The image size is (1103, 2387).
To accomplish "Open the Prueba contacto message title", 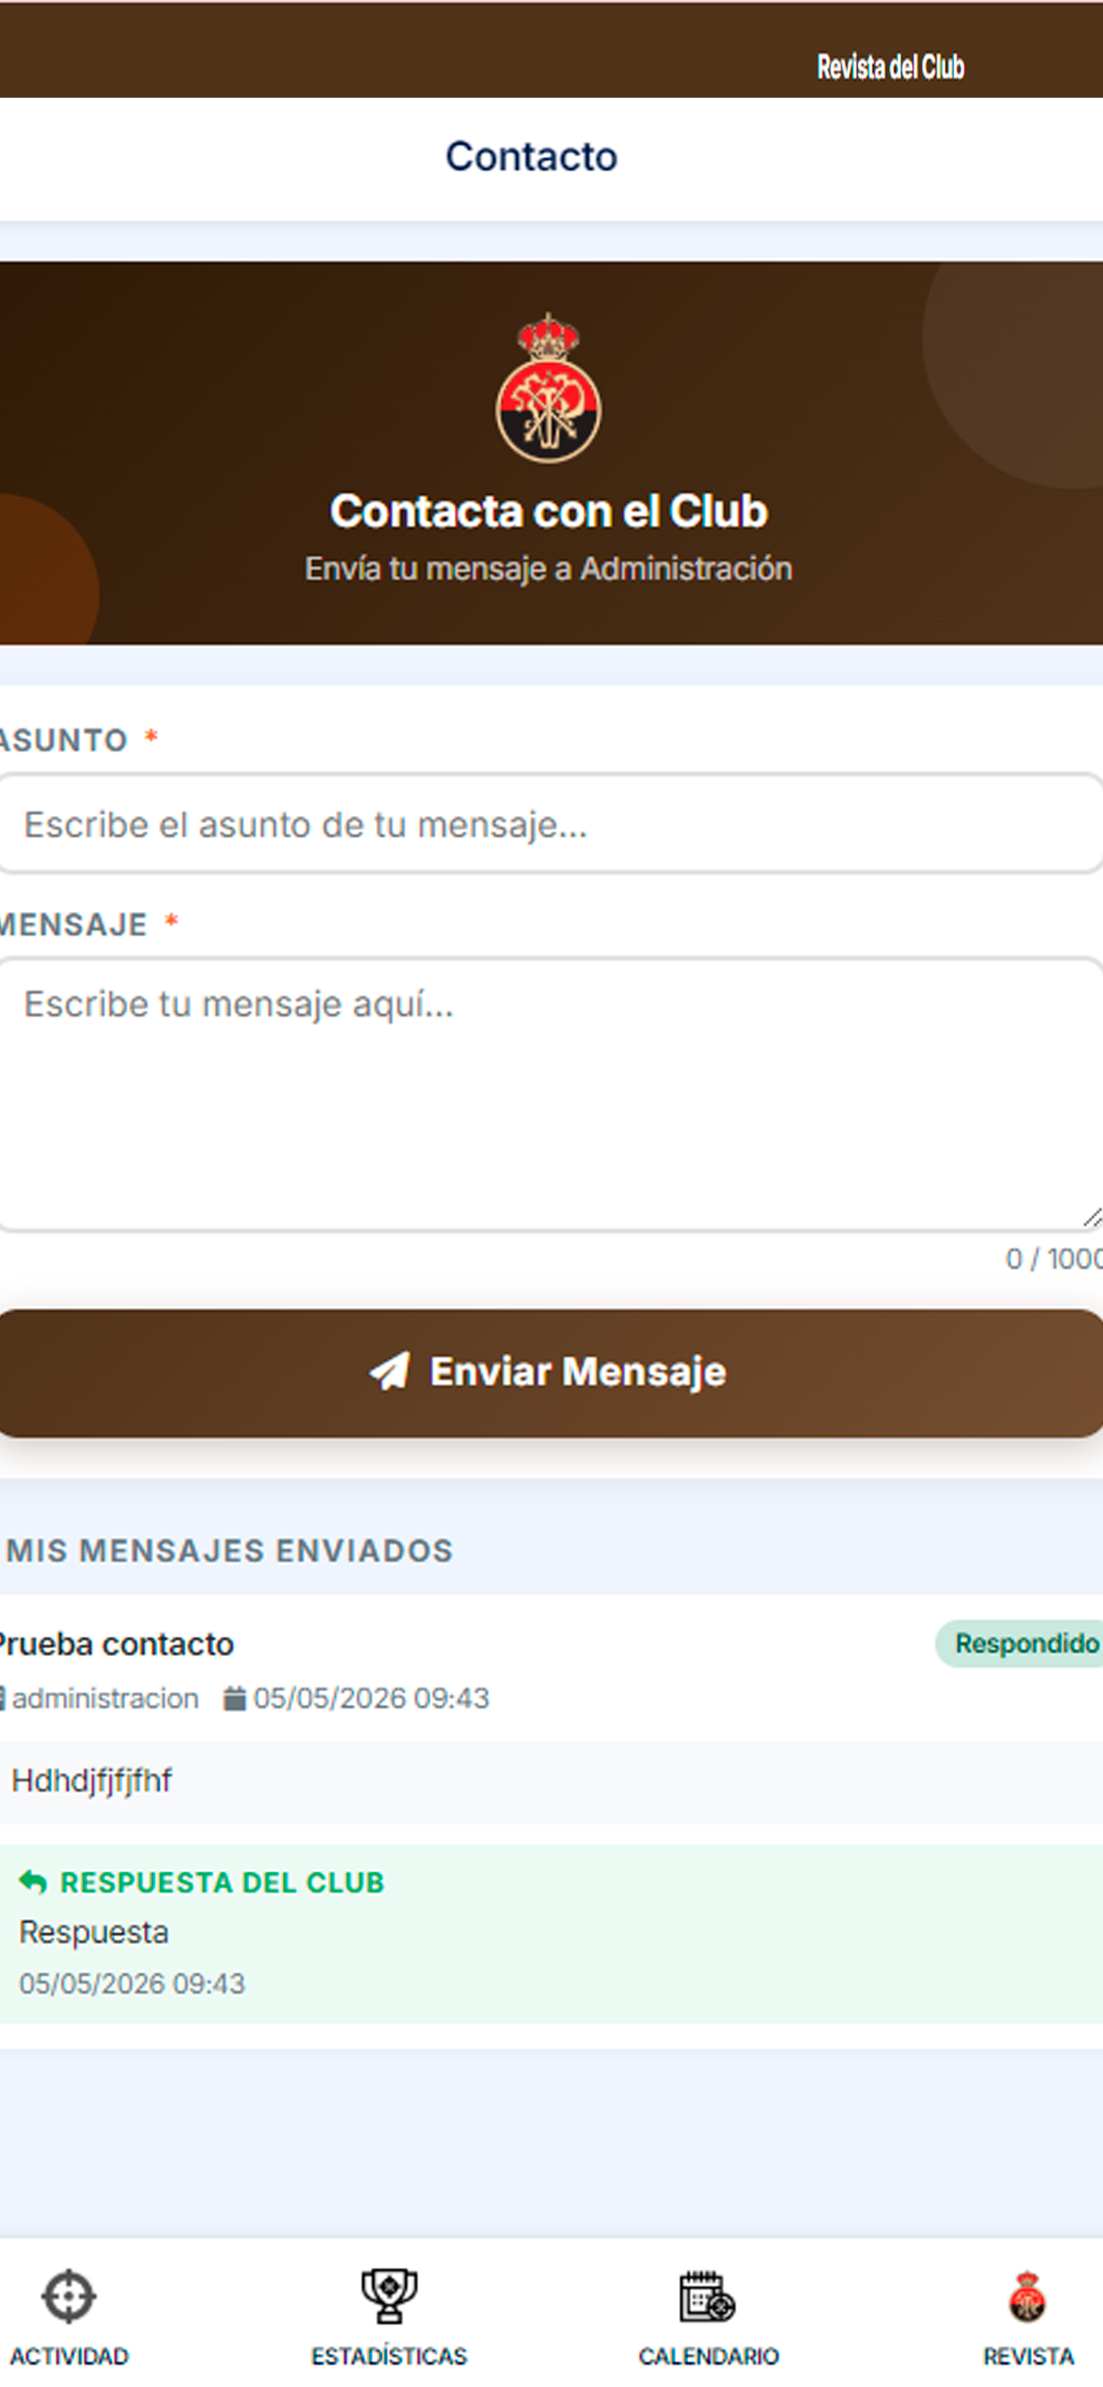I will pos(115,1644).
